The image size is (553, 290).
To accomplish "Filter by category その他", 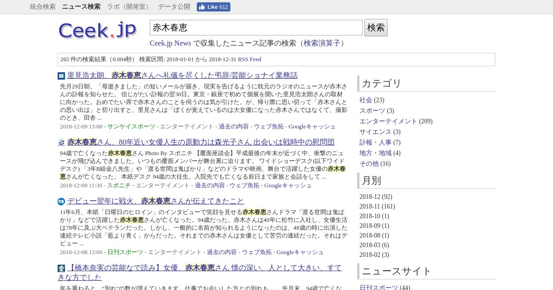I will click(x=369, y=163).
